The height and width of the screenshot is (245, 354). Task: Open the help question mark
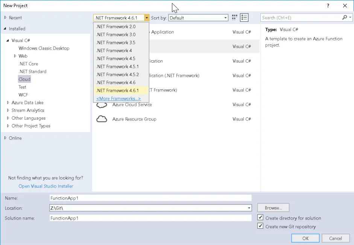[x=328, y=6]
